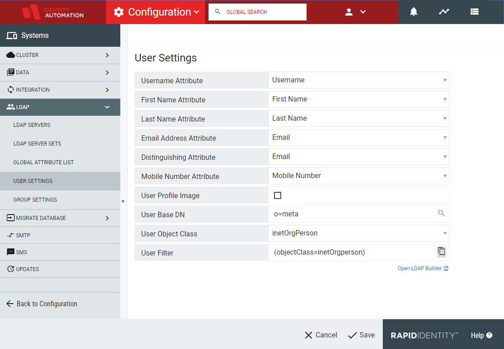Expand the Integration section chevron
Viewport: 504px width, 349px height.
(x=107, y=90)
